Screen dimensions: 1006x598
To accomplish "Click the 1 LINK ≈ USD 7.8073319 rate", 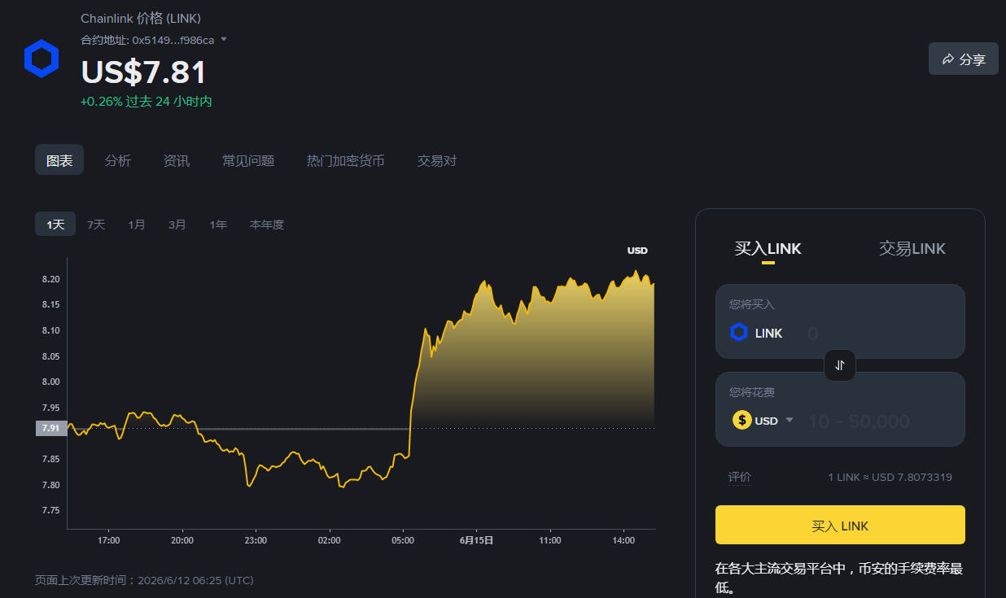I will 890,477.
